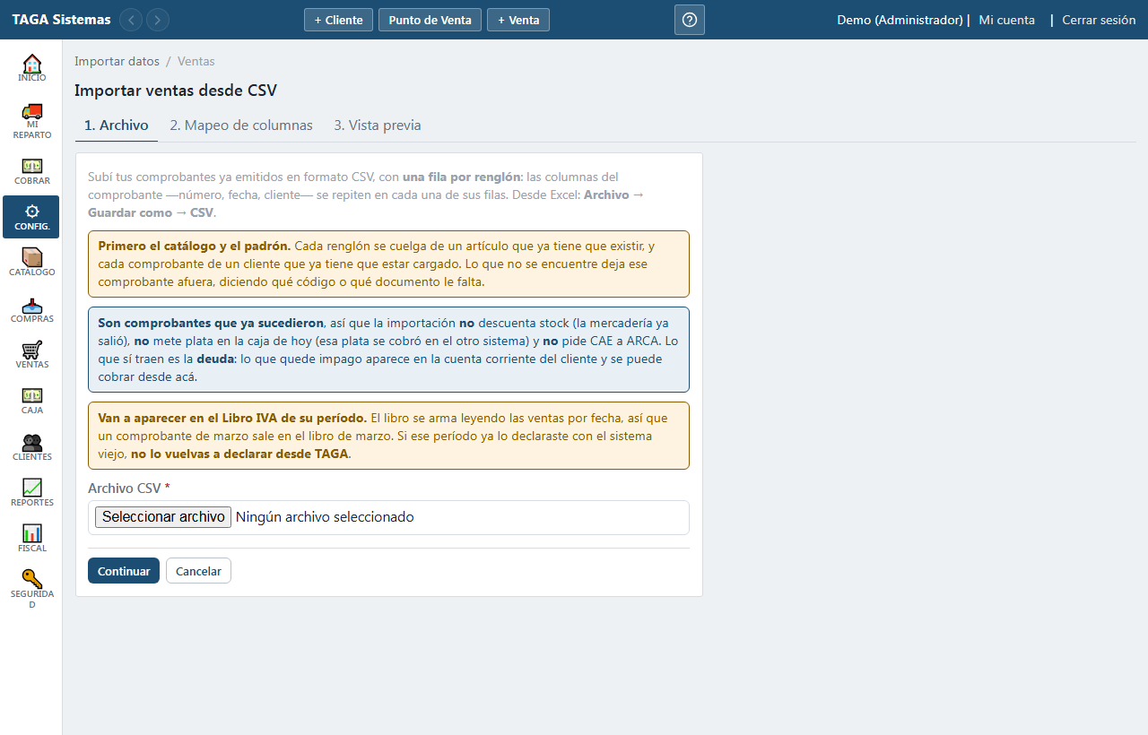Click the TAGA Sistemas logo text
Image resolution: width=1148 pixels, height=735 pixels.
(62, 20)
